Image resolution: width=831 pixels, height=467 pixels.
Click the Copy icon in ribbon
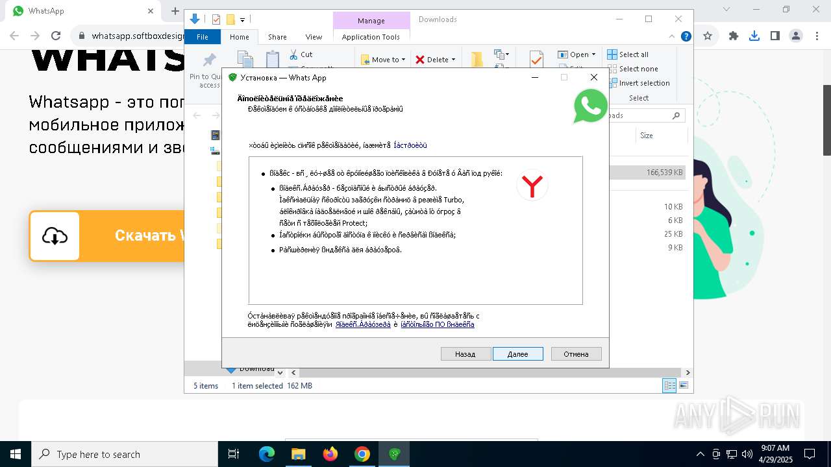coord(245,60)
